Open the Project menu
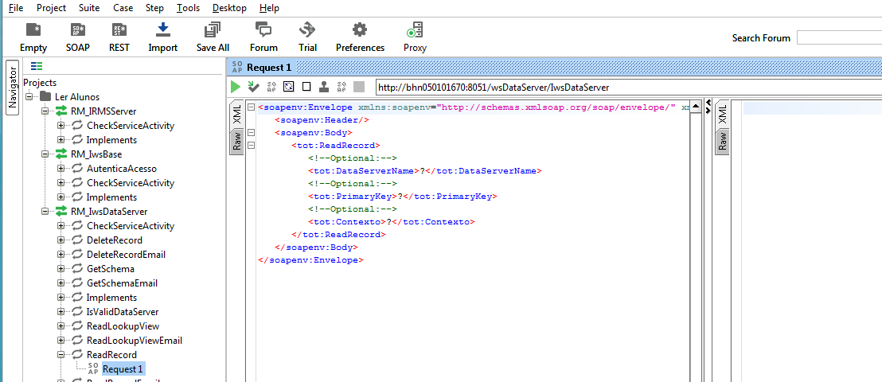 click(x=51, y=8)
